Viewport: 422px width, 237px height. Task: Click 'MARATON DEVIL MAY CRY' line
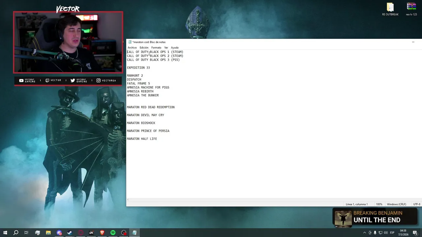pyautogui.click(x=145, y=115)
